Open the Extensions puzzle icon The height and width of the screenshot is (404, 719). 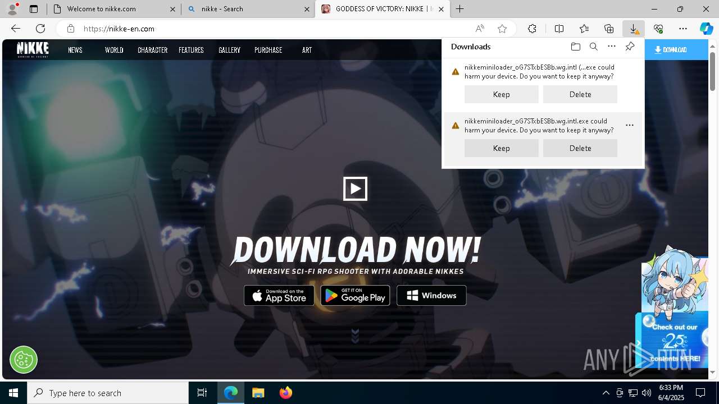(532, 29)
